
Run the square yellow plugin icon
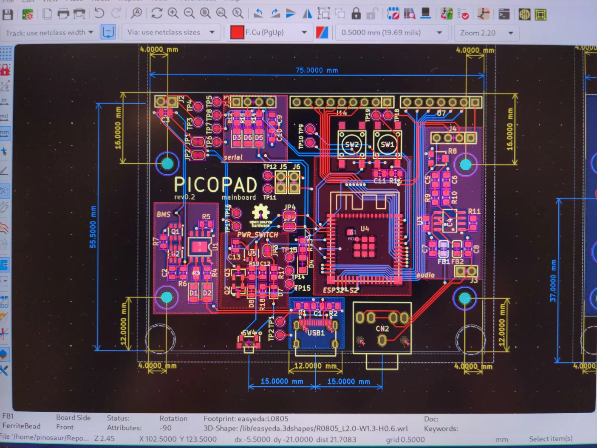click(x=540, y=15)
